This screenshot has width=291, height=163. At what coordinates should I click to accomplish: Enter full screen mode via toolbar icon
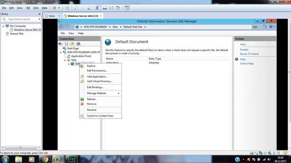(111, 8)
